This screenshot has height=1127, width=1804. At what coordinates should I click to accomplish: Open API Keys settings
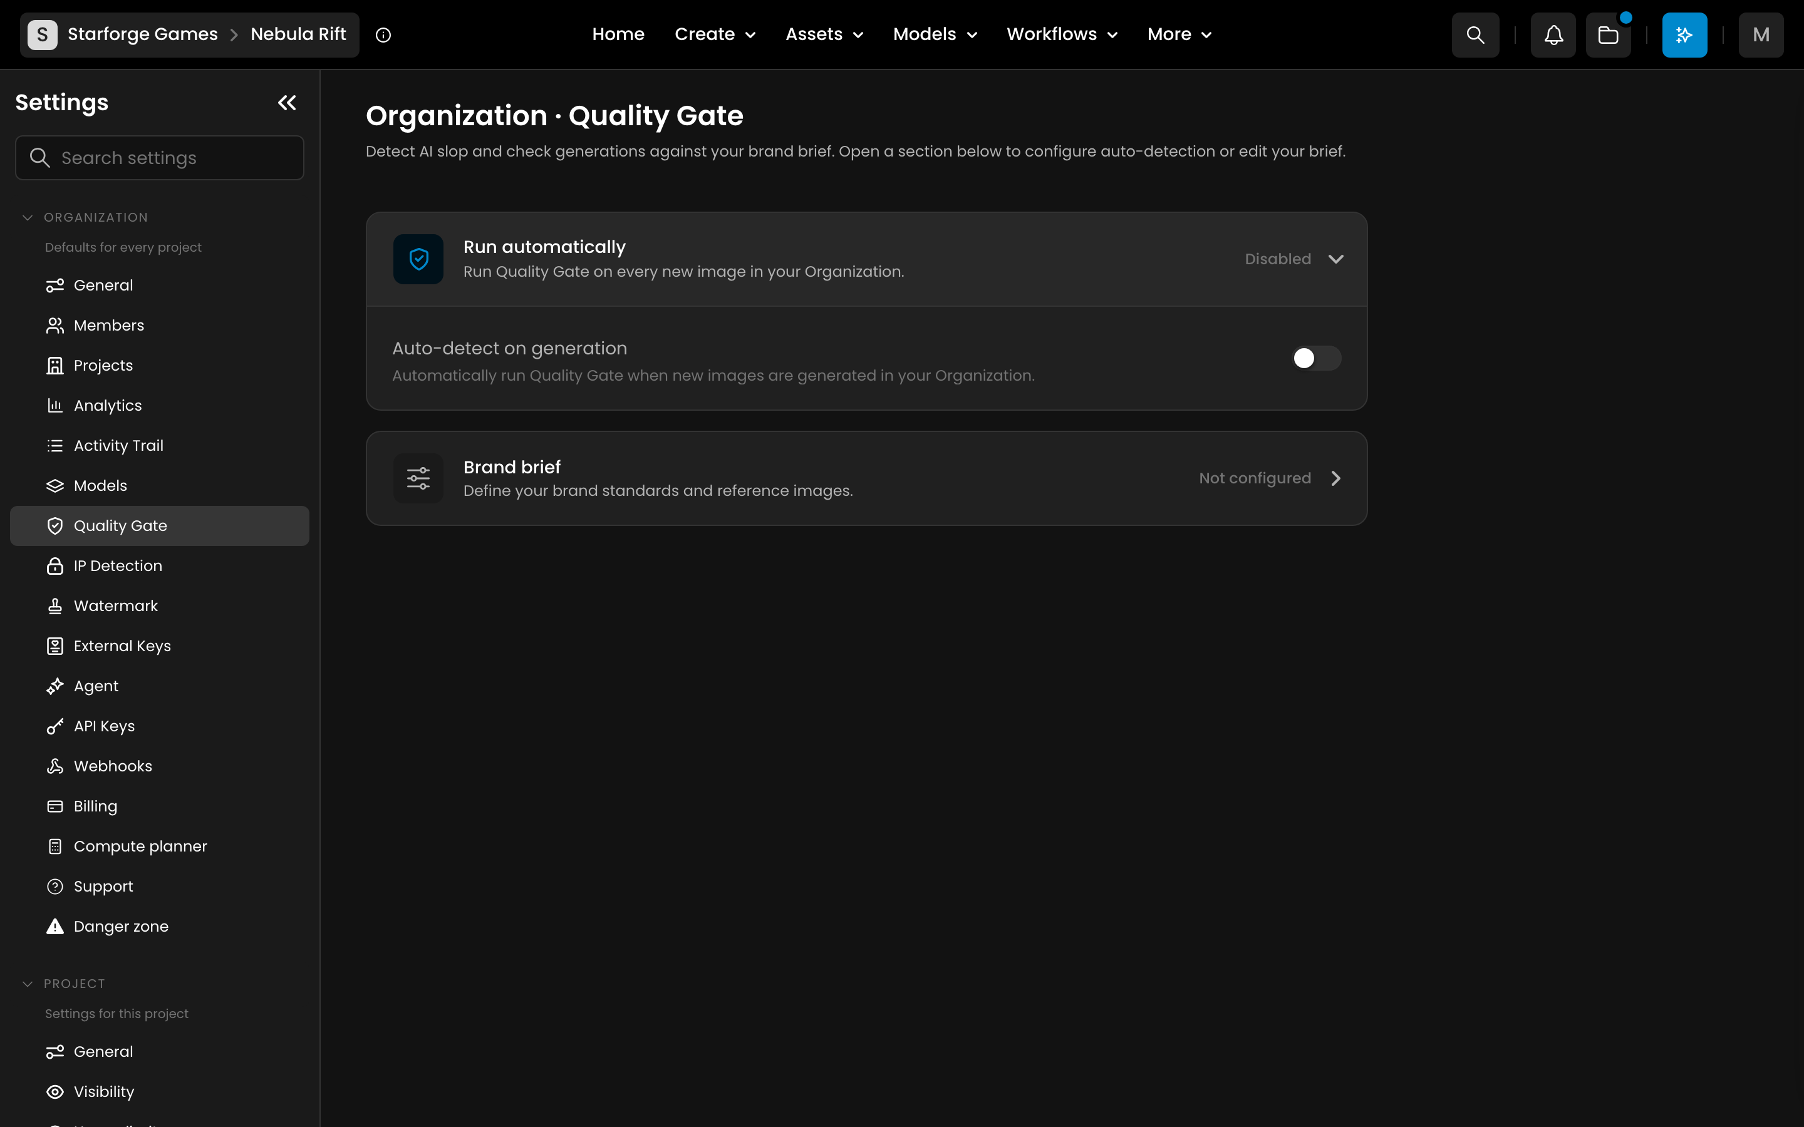tap(160, 726)
